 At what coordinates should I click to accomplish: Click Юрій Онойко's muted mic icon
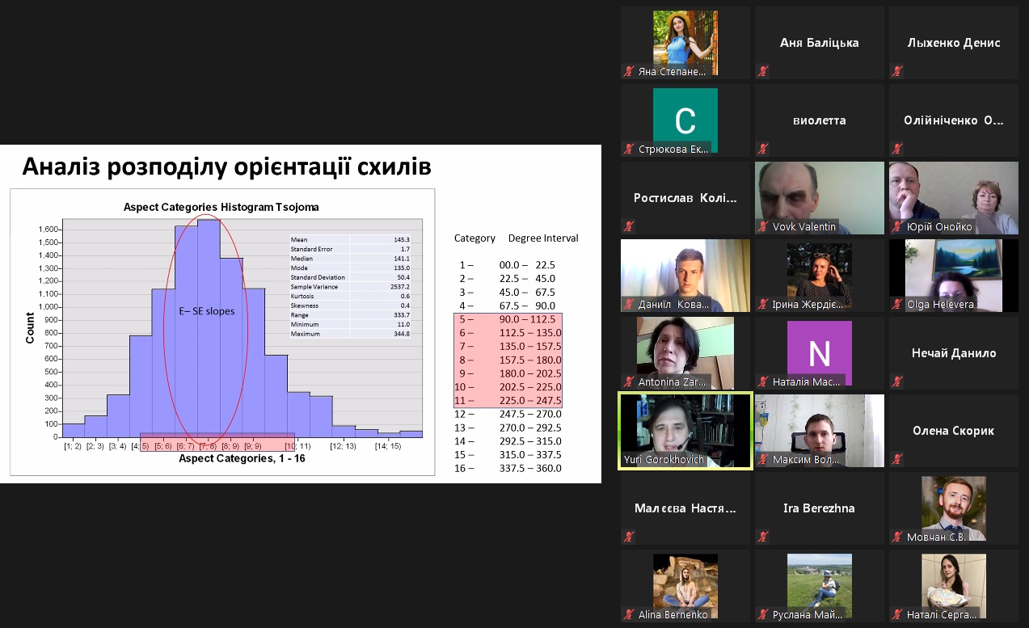click(896, 226)
